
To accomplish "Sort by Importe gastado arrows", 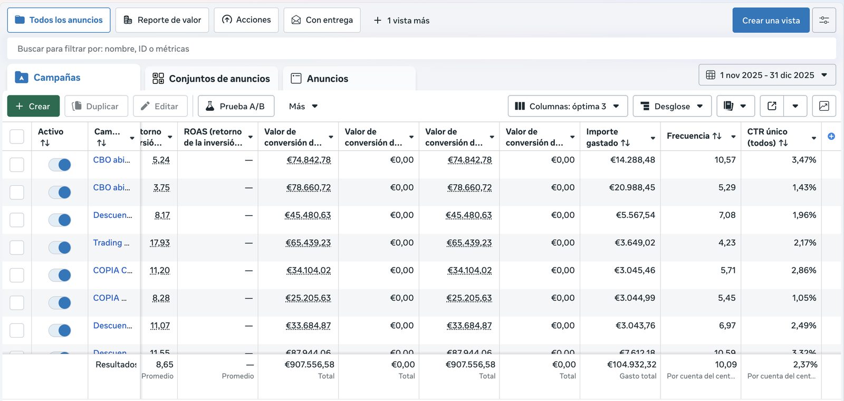I will click(625, 143).
